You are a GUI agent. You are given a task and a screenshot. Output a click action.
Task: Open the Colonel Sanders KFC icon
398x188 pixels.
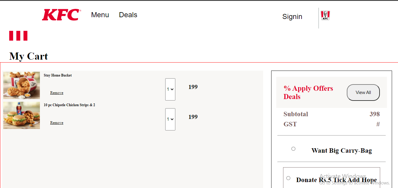(x=325, y=15)
